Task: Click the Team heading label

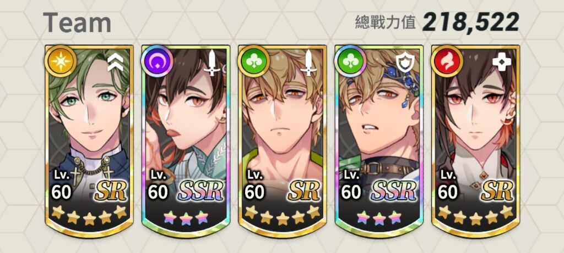Action: pos(77,22)
